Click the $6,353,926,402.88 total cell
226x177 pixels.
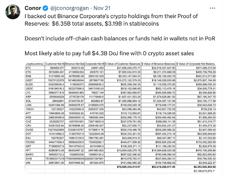205,167
